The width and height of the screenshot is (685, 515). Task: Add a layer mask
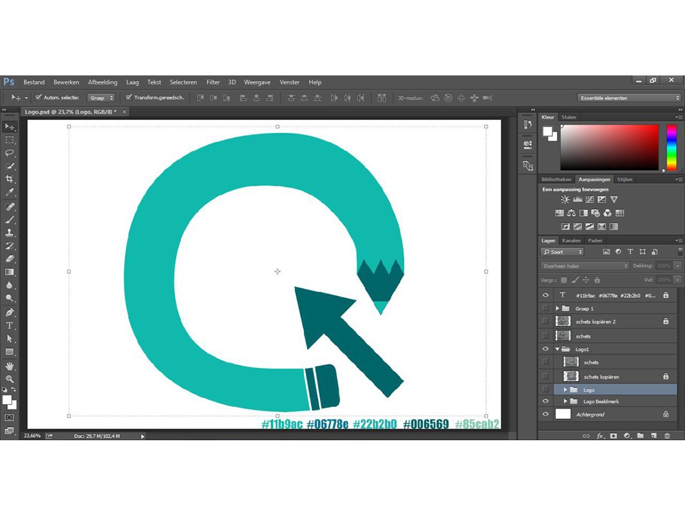coord(614,436)
